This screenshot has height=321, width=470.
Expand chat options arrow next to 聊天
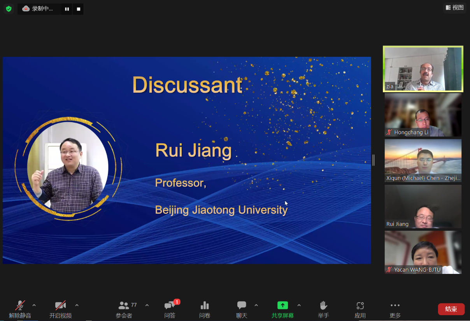(256, 305)
